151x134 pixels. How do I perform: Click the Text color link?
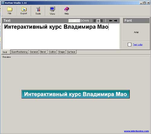tap(138, 45)
